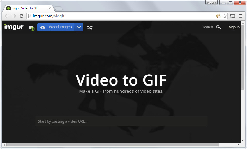The image size is (247, 149).
Task: Close the Imgur: Video to GIF tab
Action: [50, 8]
